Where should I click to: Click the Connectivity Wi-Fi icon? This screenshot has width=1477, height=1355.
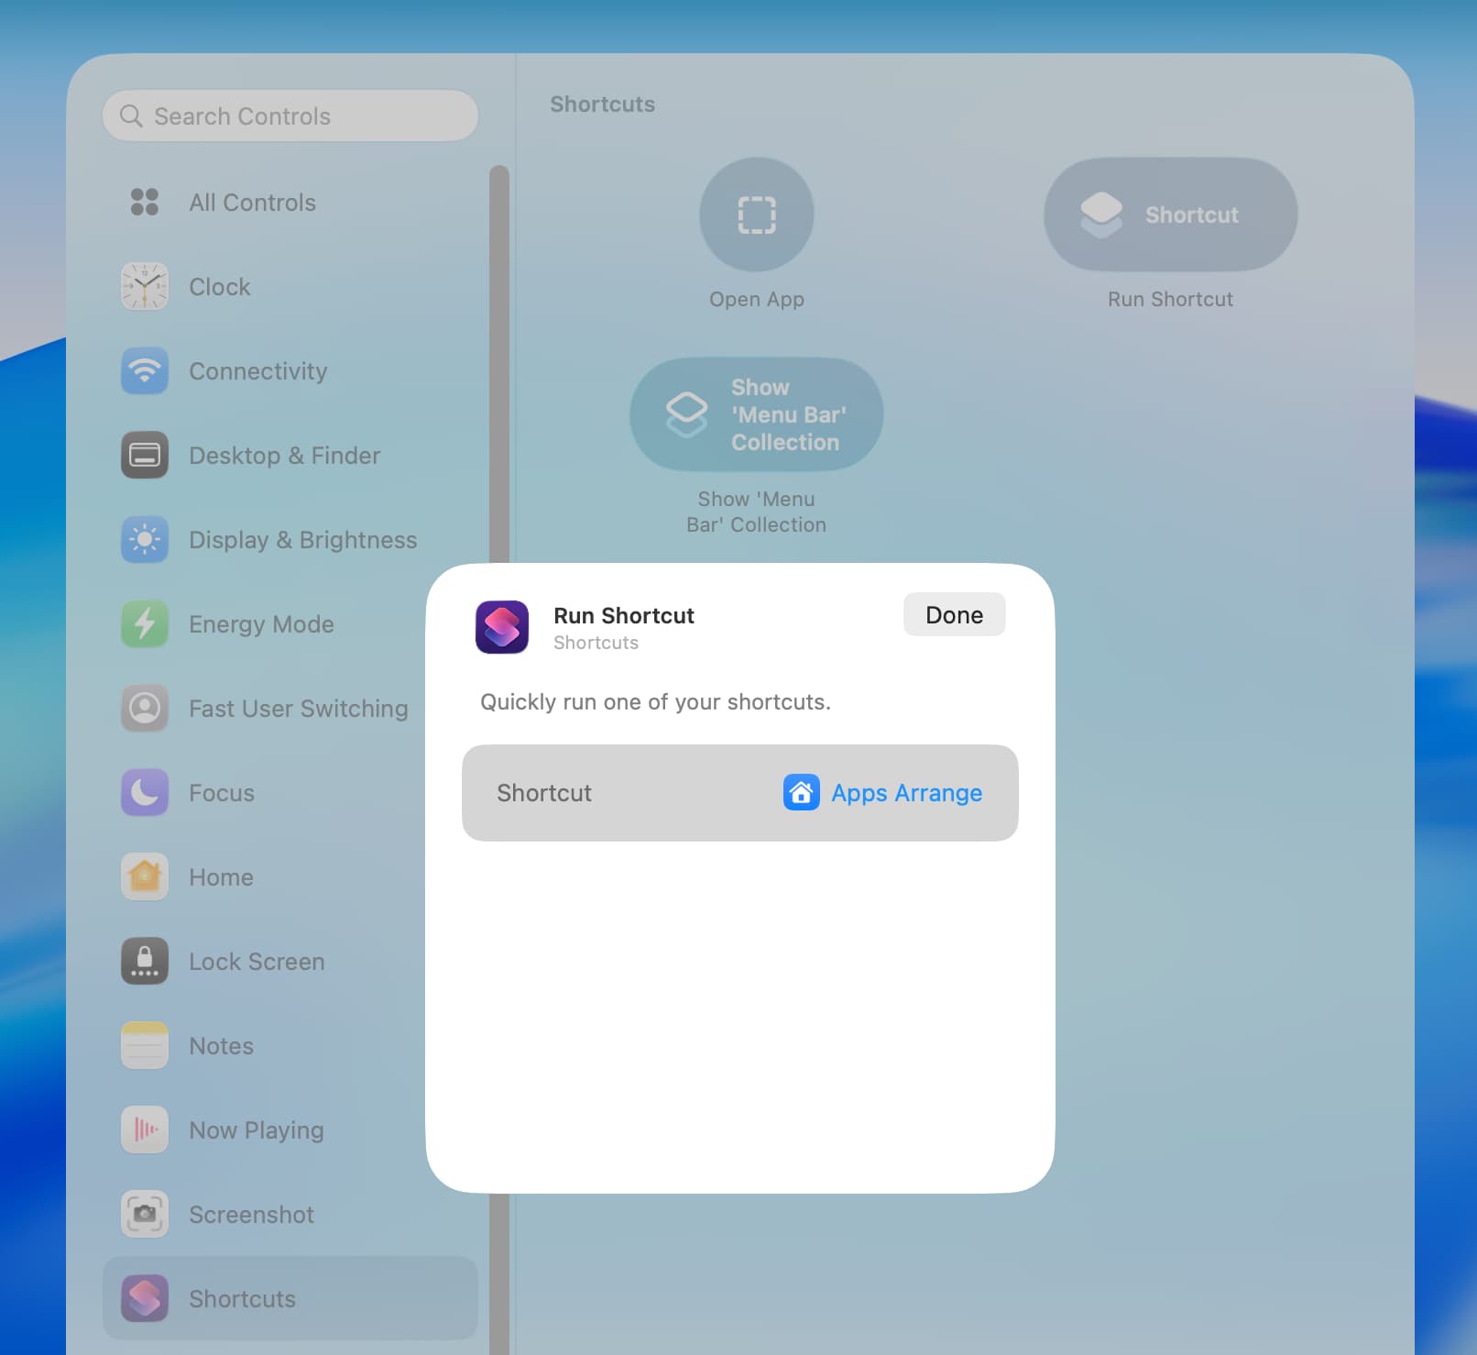[145, 370]
